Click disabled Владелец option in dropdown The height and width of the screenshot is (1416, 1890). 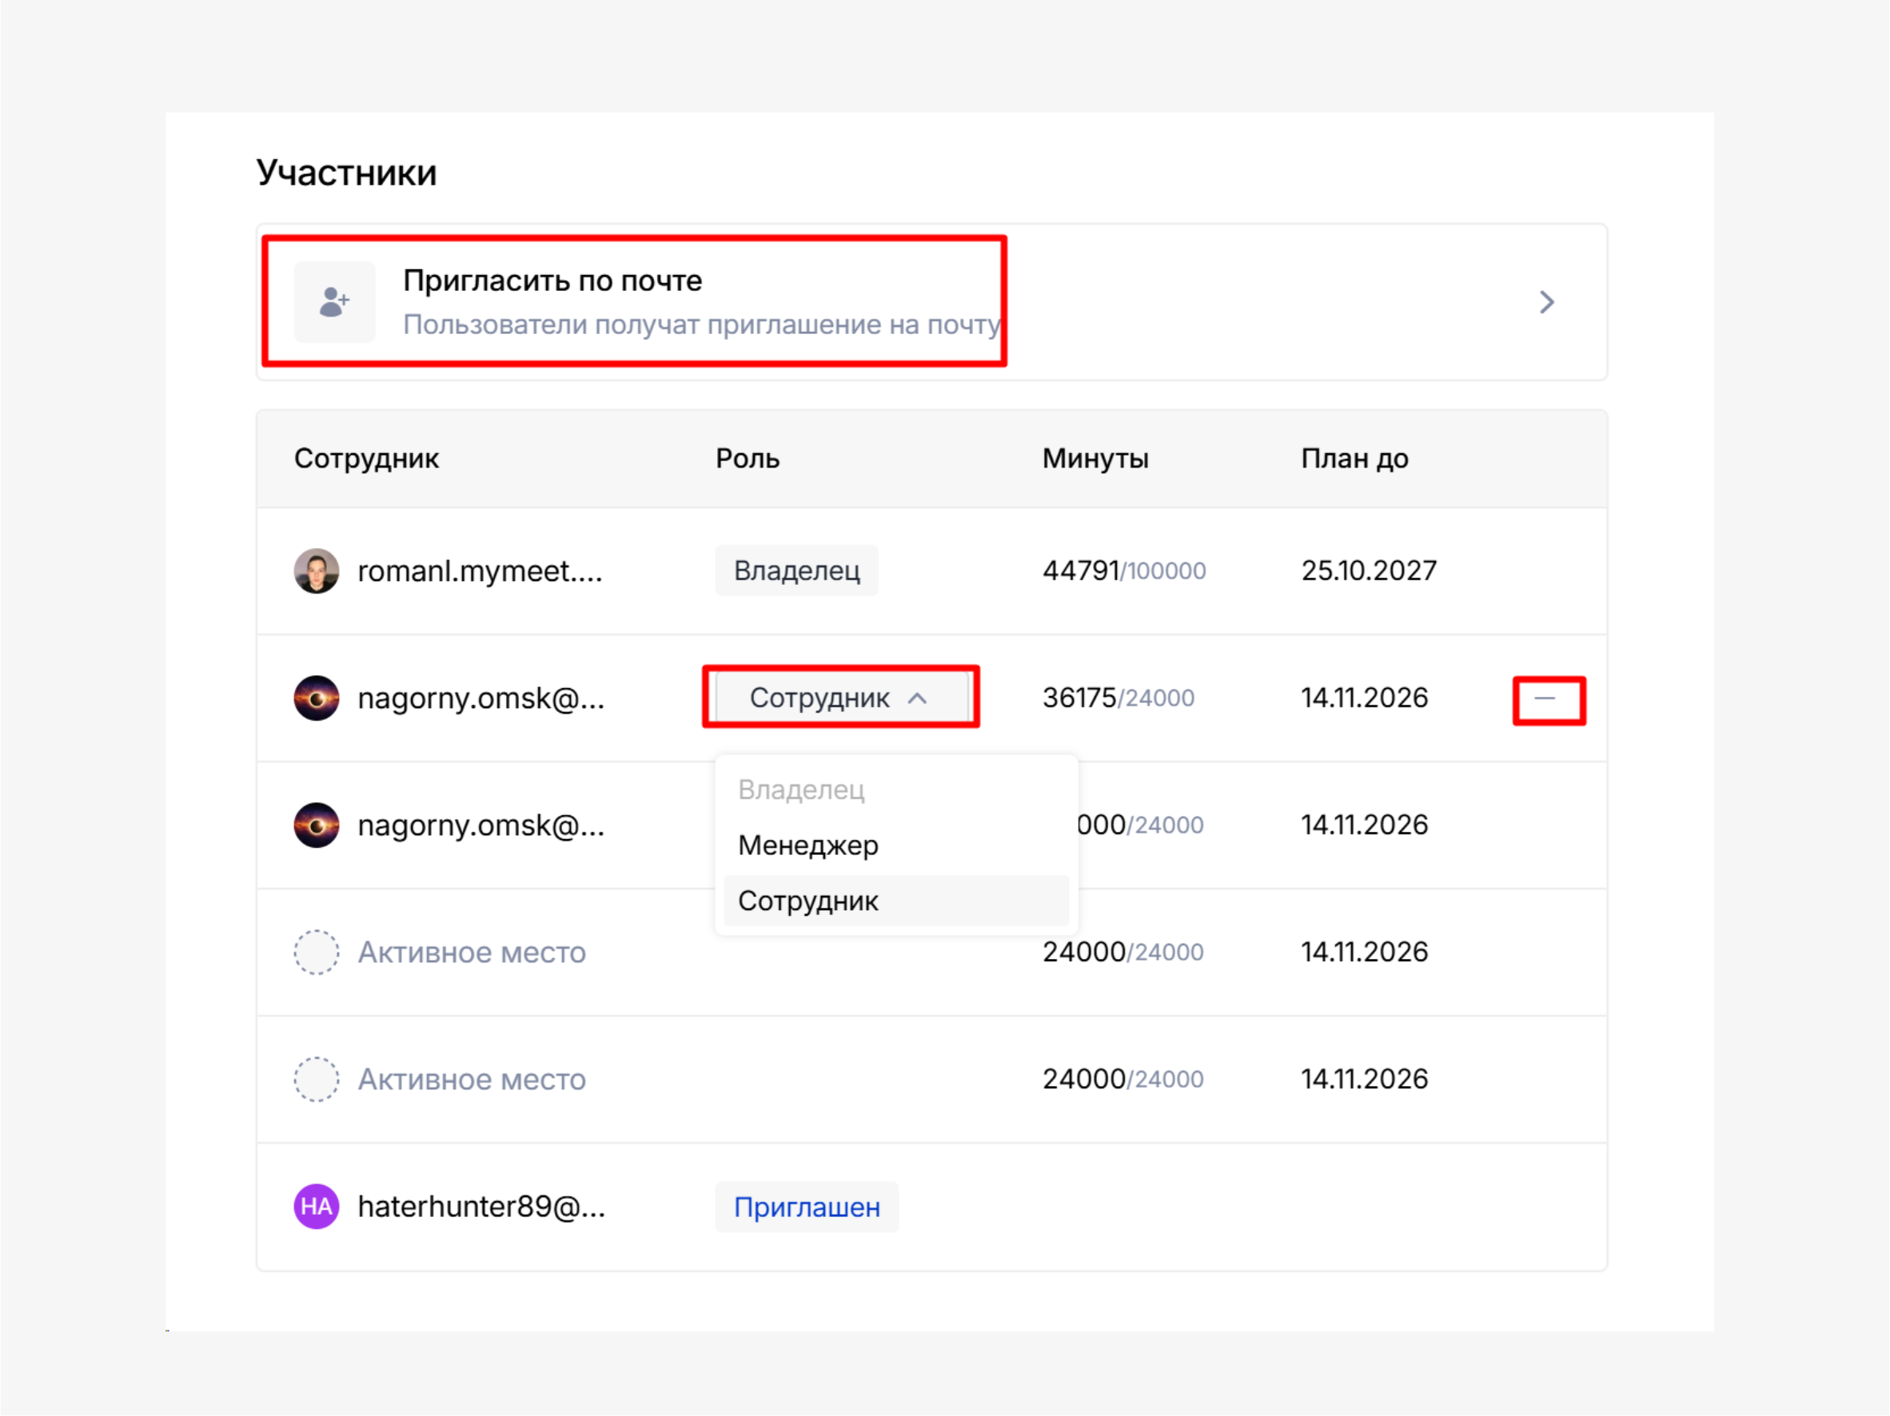coord(800,790)
